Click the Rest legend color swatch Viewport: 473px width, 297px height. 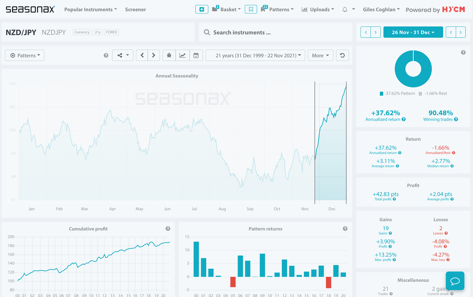pos(420,93)
